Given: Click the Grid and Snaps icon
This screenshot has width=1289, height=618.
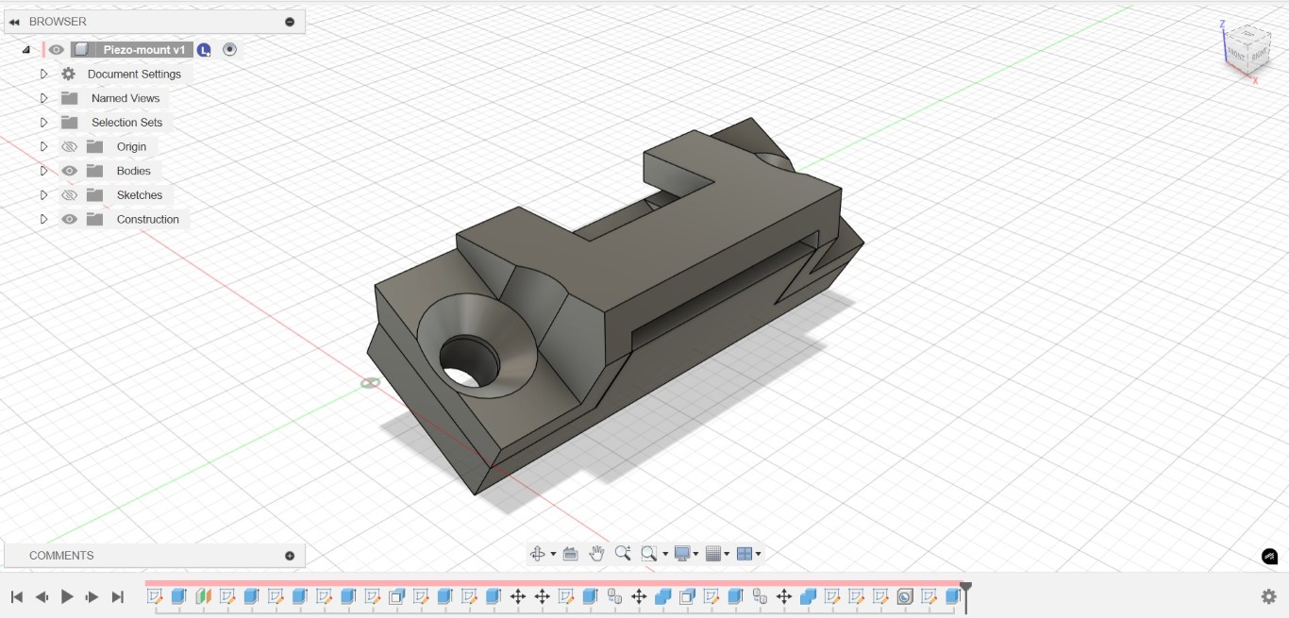Looking at the screenshot, I should [x=714, y=554].
